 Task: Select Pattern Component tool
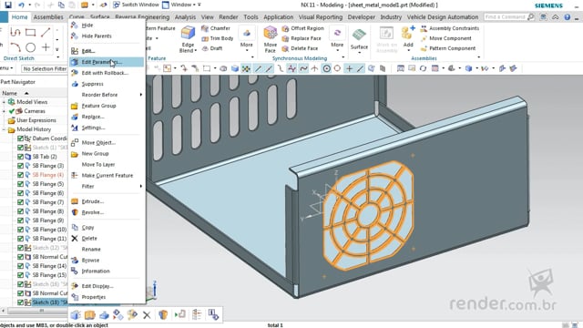448,48
